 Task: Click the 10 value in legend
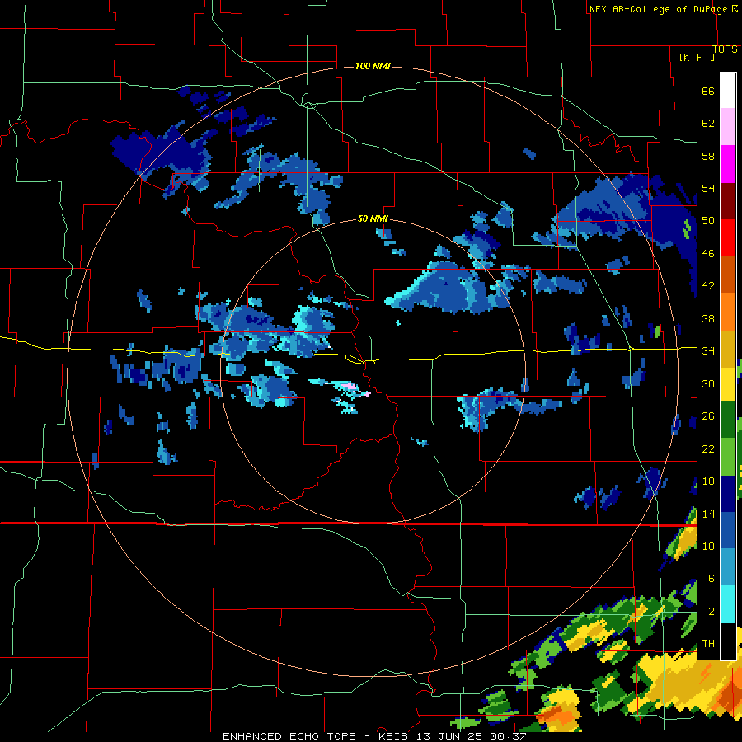[x=708, y=546]
